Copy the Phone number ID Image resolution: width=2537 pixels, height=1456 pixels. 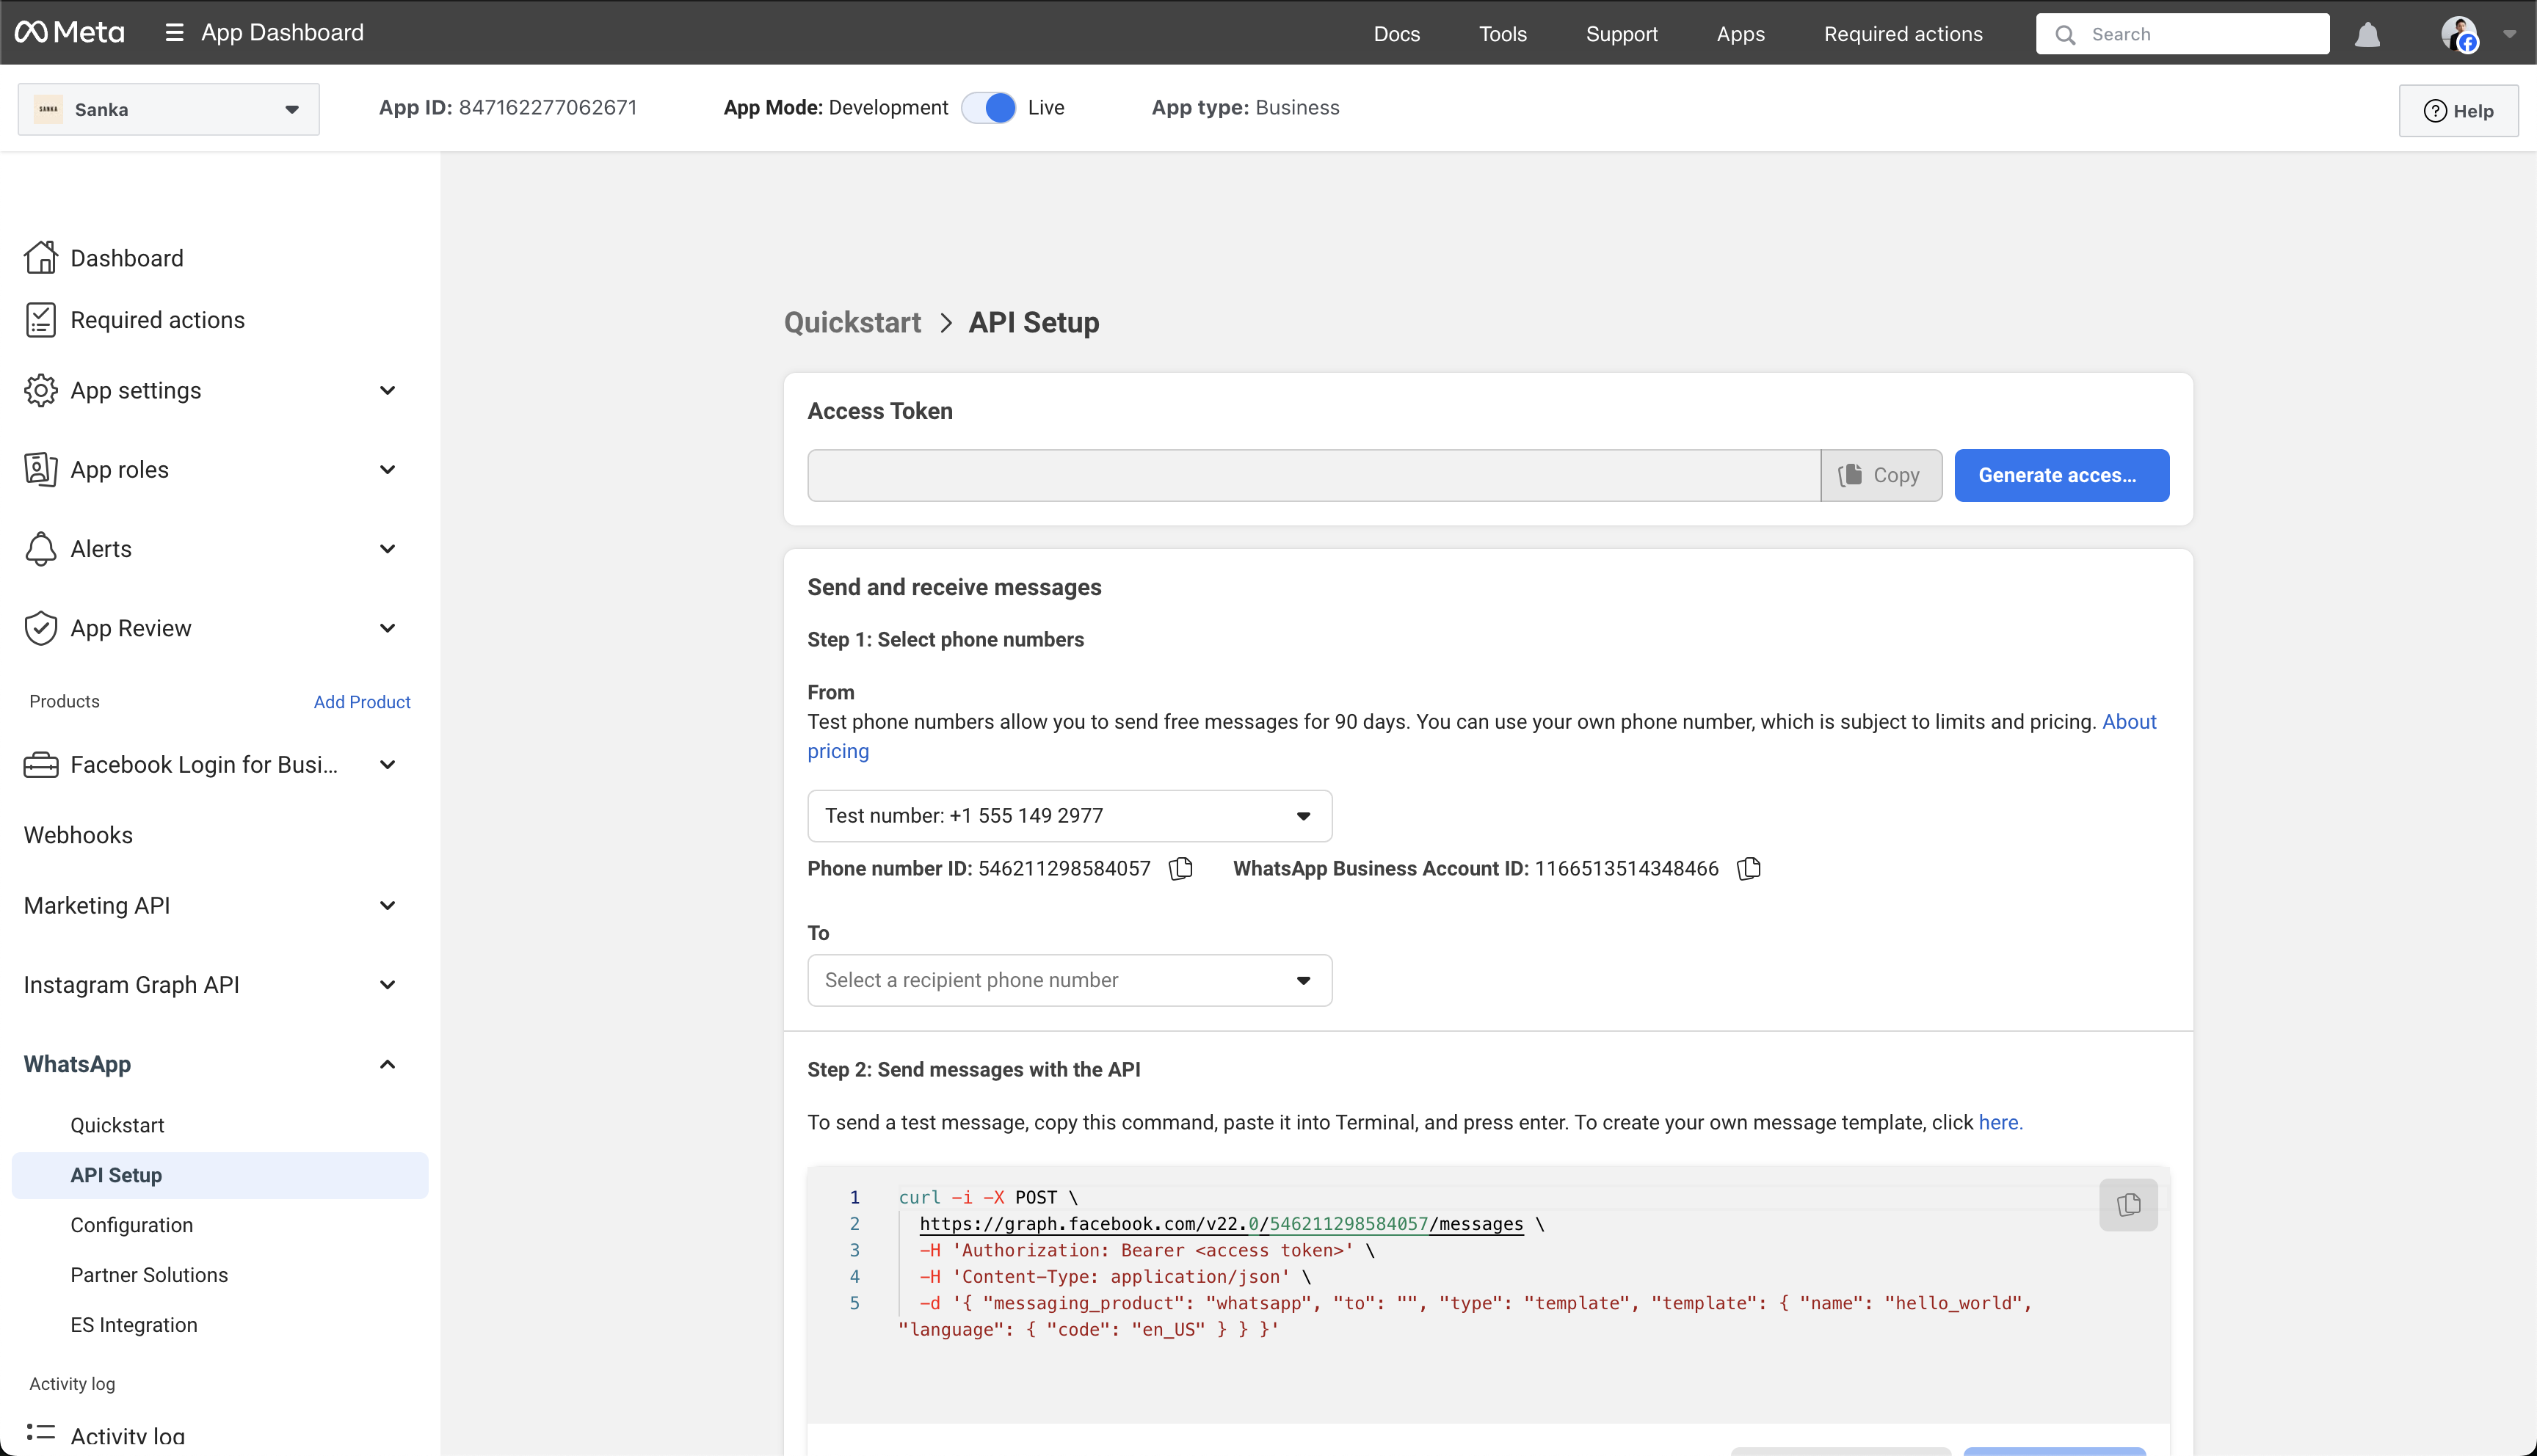coord(1181,868)
